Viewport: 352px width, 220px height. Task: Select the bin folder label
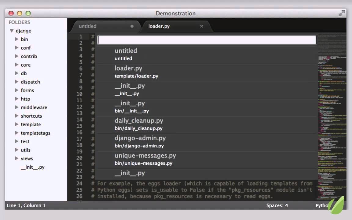[24, 39]
